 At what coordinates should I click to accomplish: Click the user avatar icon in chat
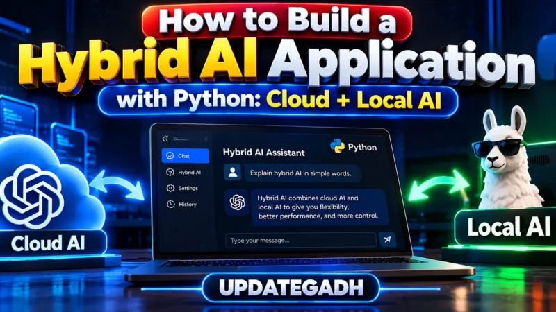pos(233,173)
